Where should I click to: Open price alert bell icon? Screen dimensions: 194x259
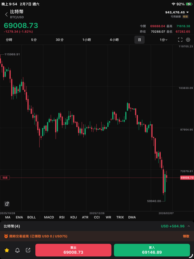(x=17, y=250)
